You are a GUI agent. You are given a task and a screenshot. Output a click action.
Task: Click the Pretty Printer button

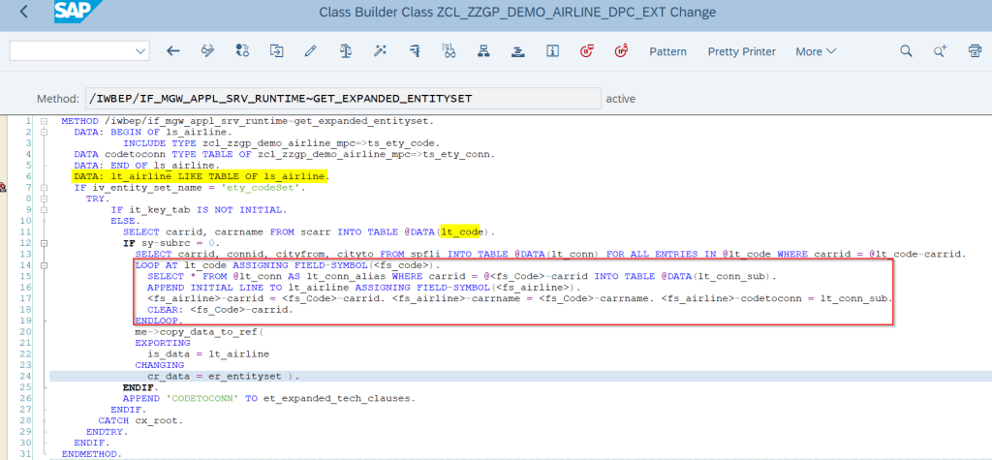(x=741, y=51)
